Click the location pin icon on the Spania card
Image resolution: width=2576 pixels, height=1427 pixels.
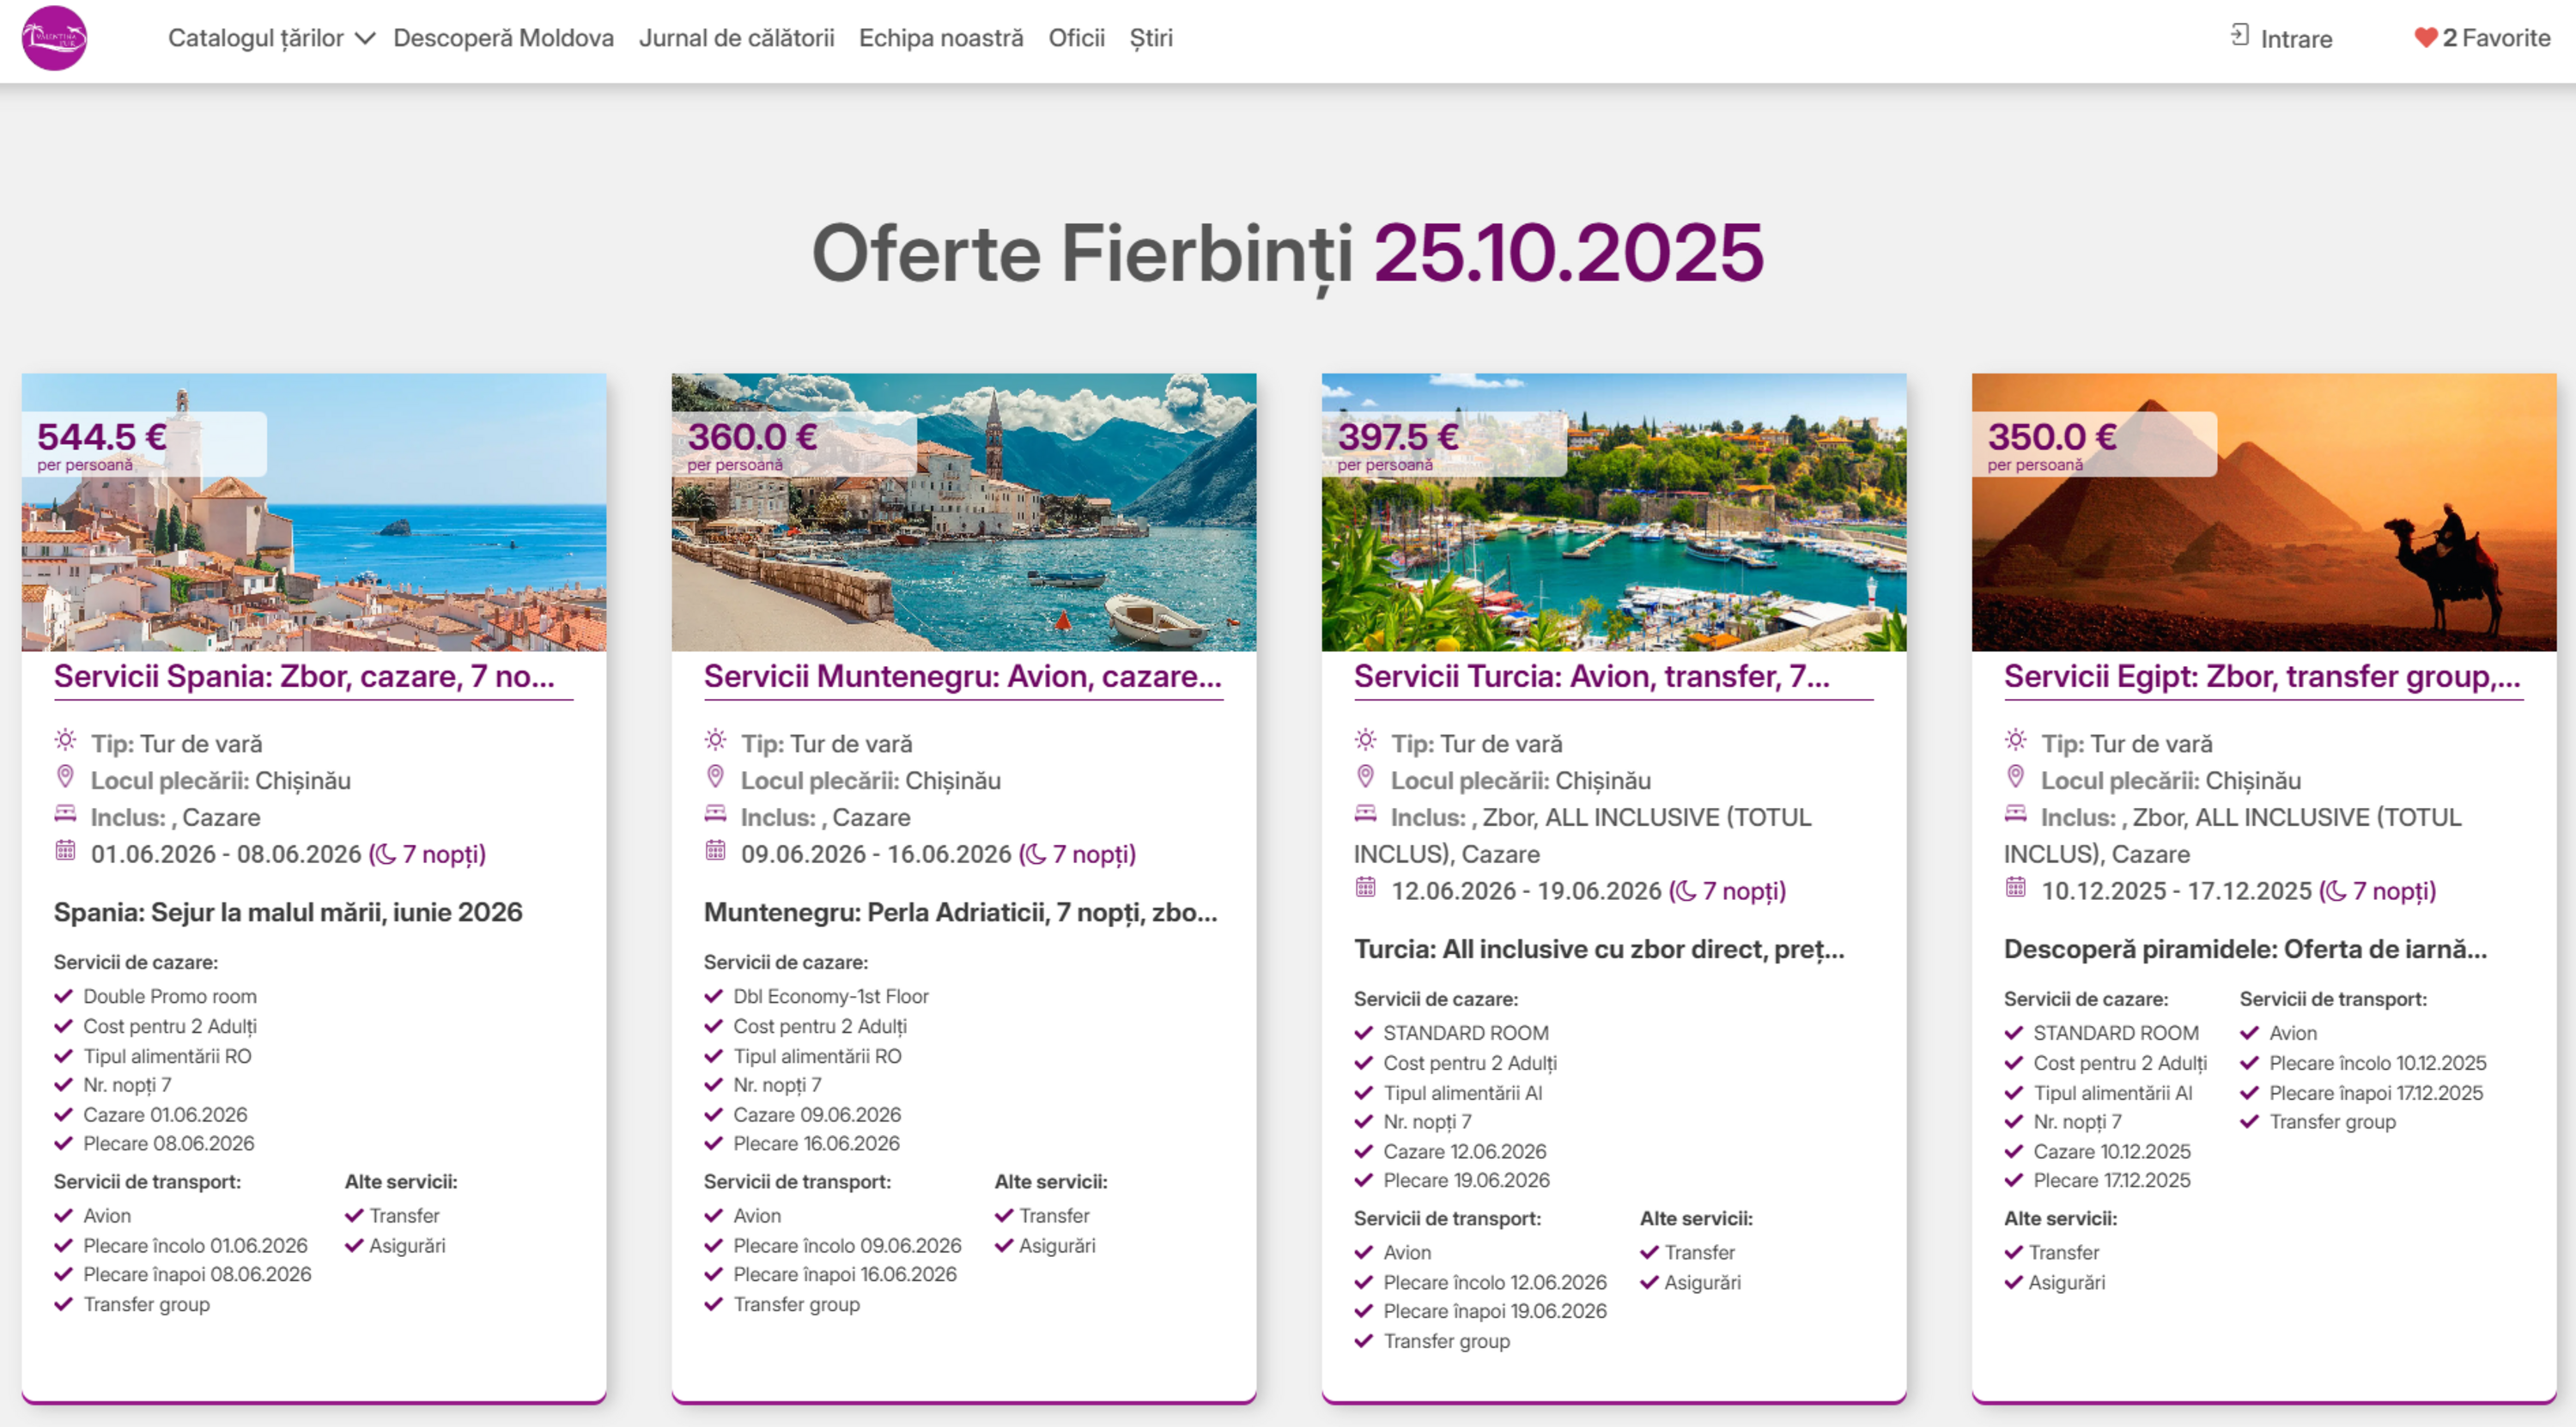tap(64, 780)
